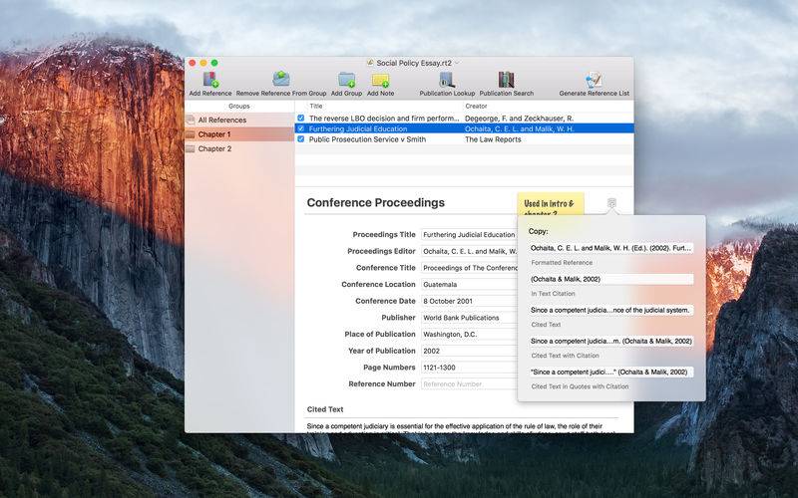Click Publisher field World Bank Publications
Screen dimensions: 798x498
469,318
